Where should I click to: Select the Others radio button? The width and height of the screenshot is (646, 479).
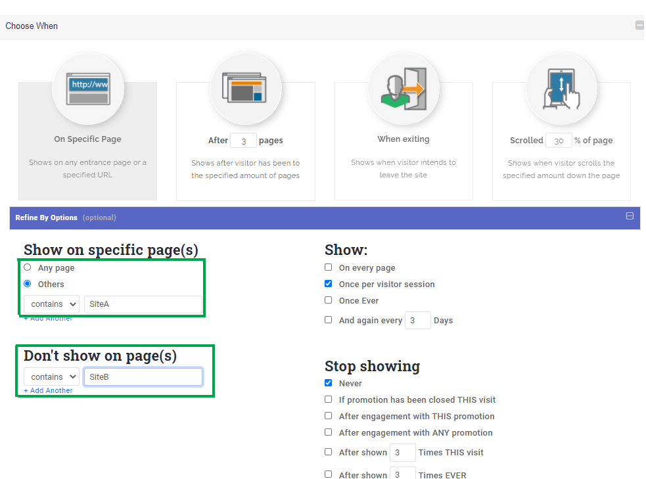coord(27,283)
